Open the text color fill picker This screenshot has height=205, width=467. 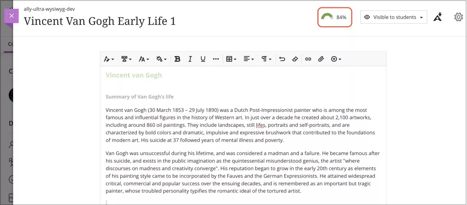coord(161,59)
